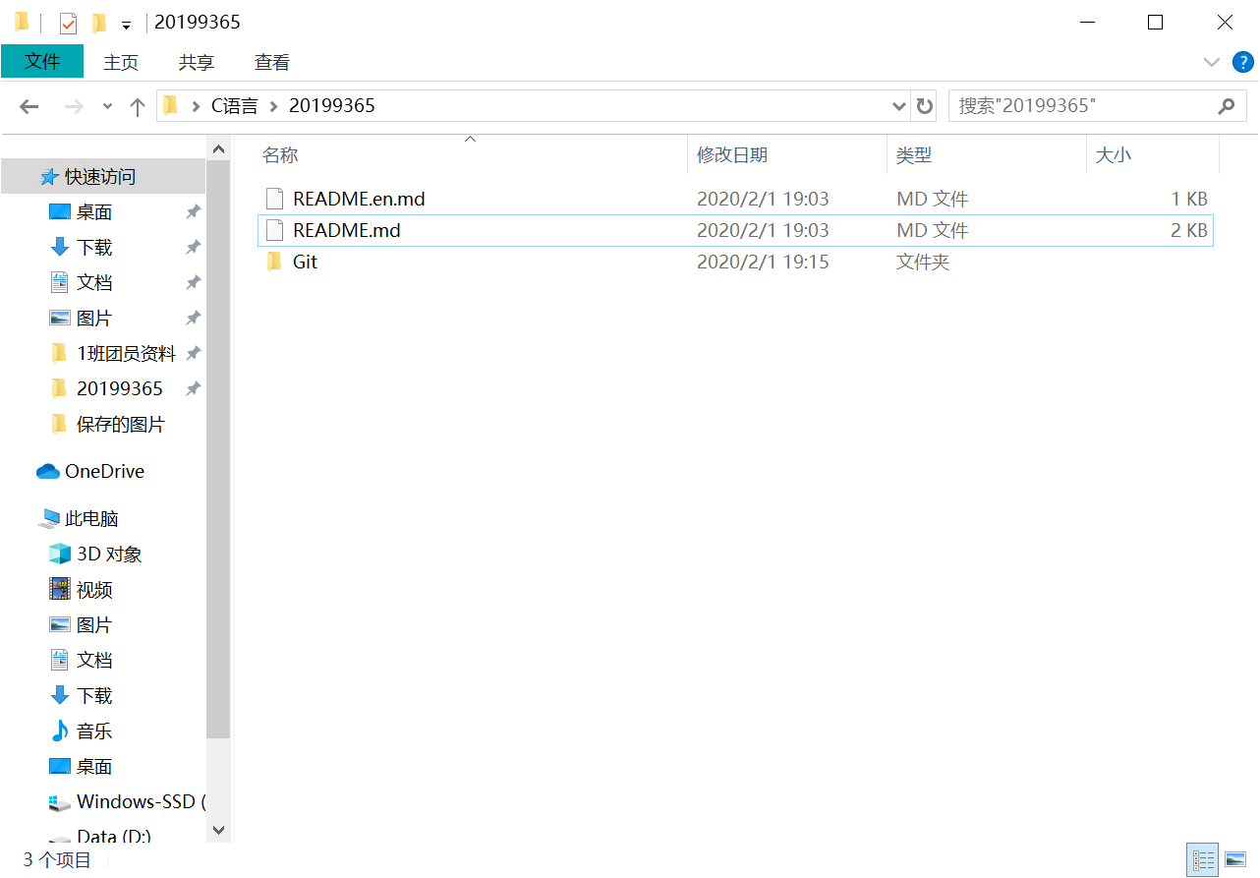
Task: Sort files by the 大小 column header
Action: pos(1114,155)
